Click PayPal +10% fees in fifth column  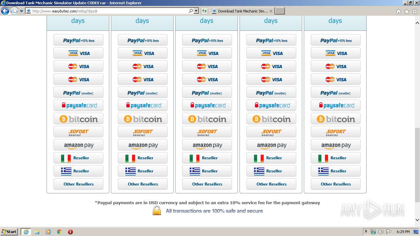pos(336,40)
